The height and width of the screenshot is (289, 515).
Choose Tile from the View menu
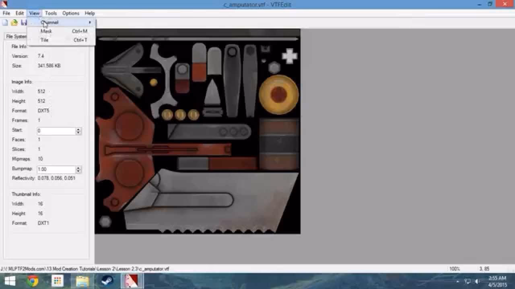point(61,40)
